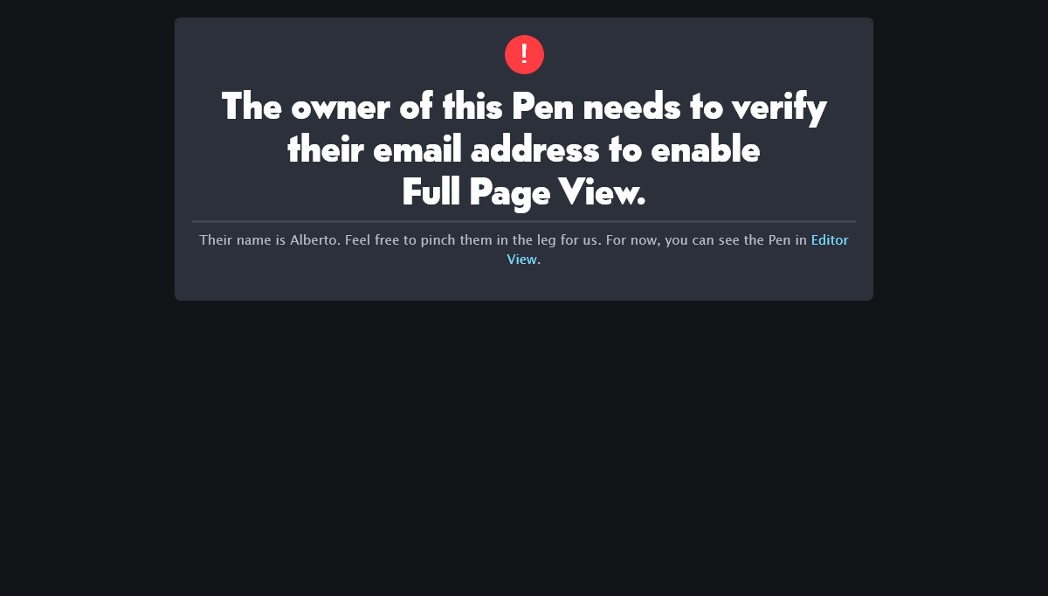The width and height of the screenshot is (1048, 596).
Task: Select the heading line "Full Page View."
Action: [x=524, y=192]
